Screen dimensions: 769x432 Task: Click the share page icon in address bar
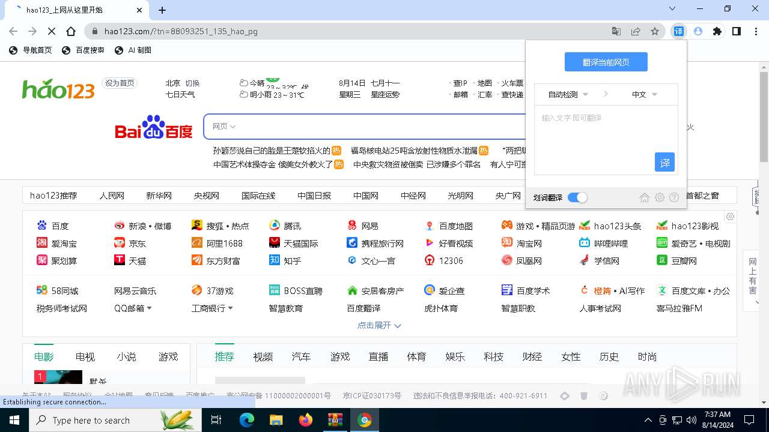coord(636,31)
